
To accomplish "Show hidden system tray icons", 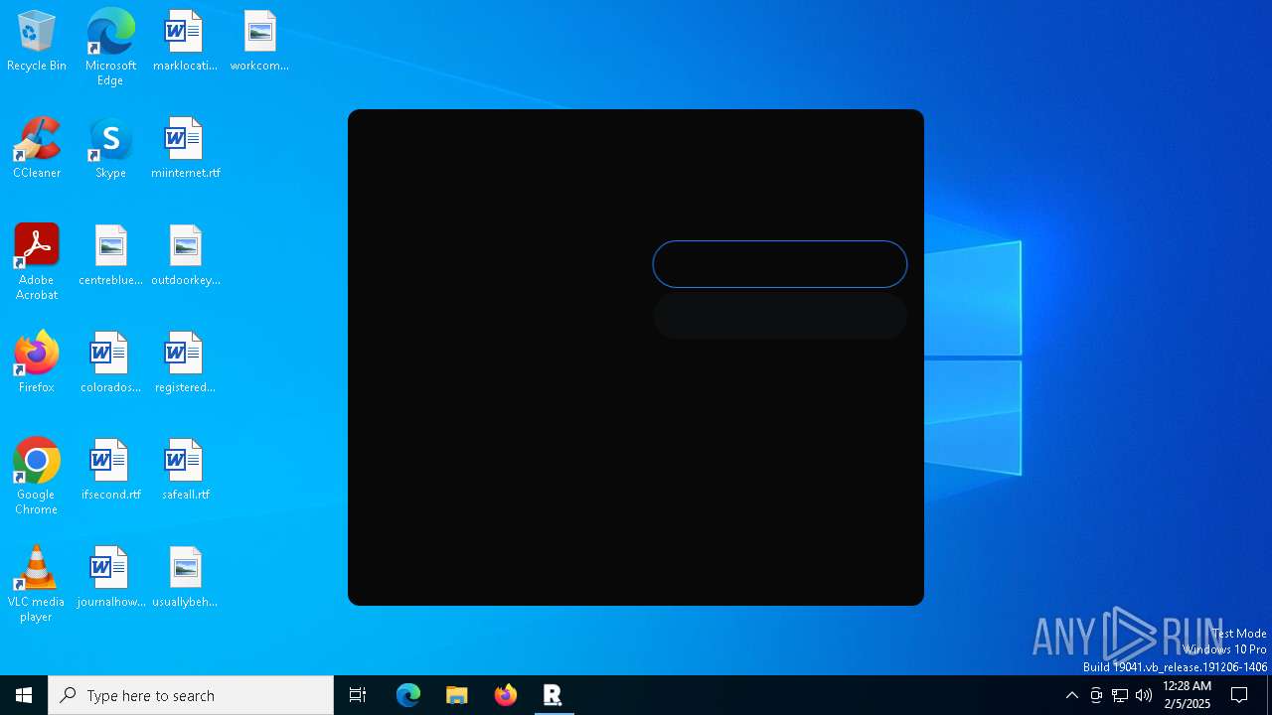I will [1072, 695].
